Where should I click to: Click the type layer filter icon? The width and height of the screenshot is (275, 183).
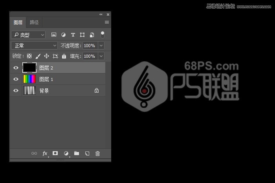(73, 35)
